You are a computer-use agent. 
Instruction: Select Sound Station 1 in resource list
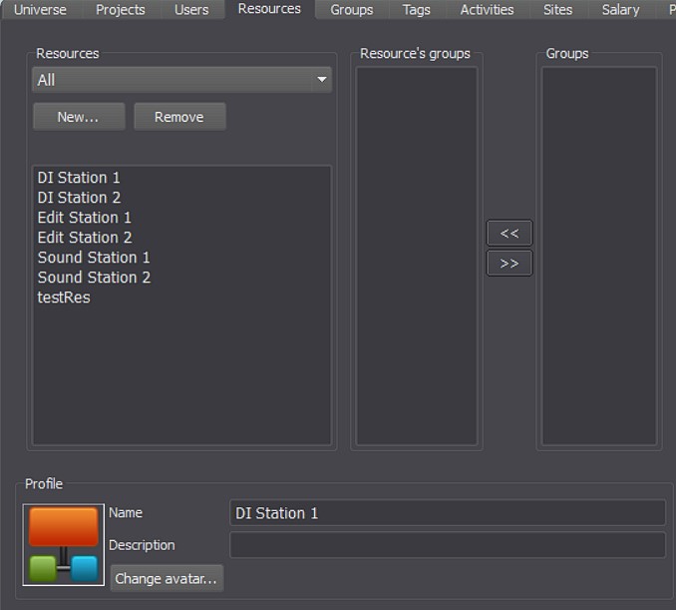(181, 258)
